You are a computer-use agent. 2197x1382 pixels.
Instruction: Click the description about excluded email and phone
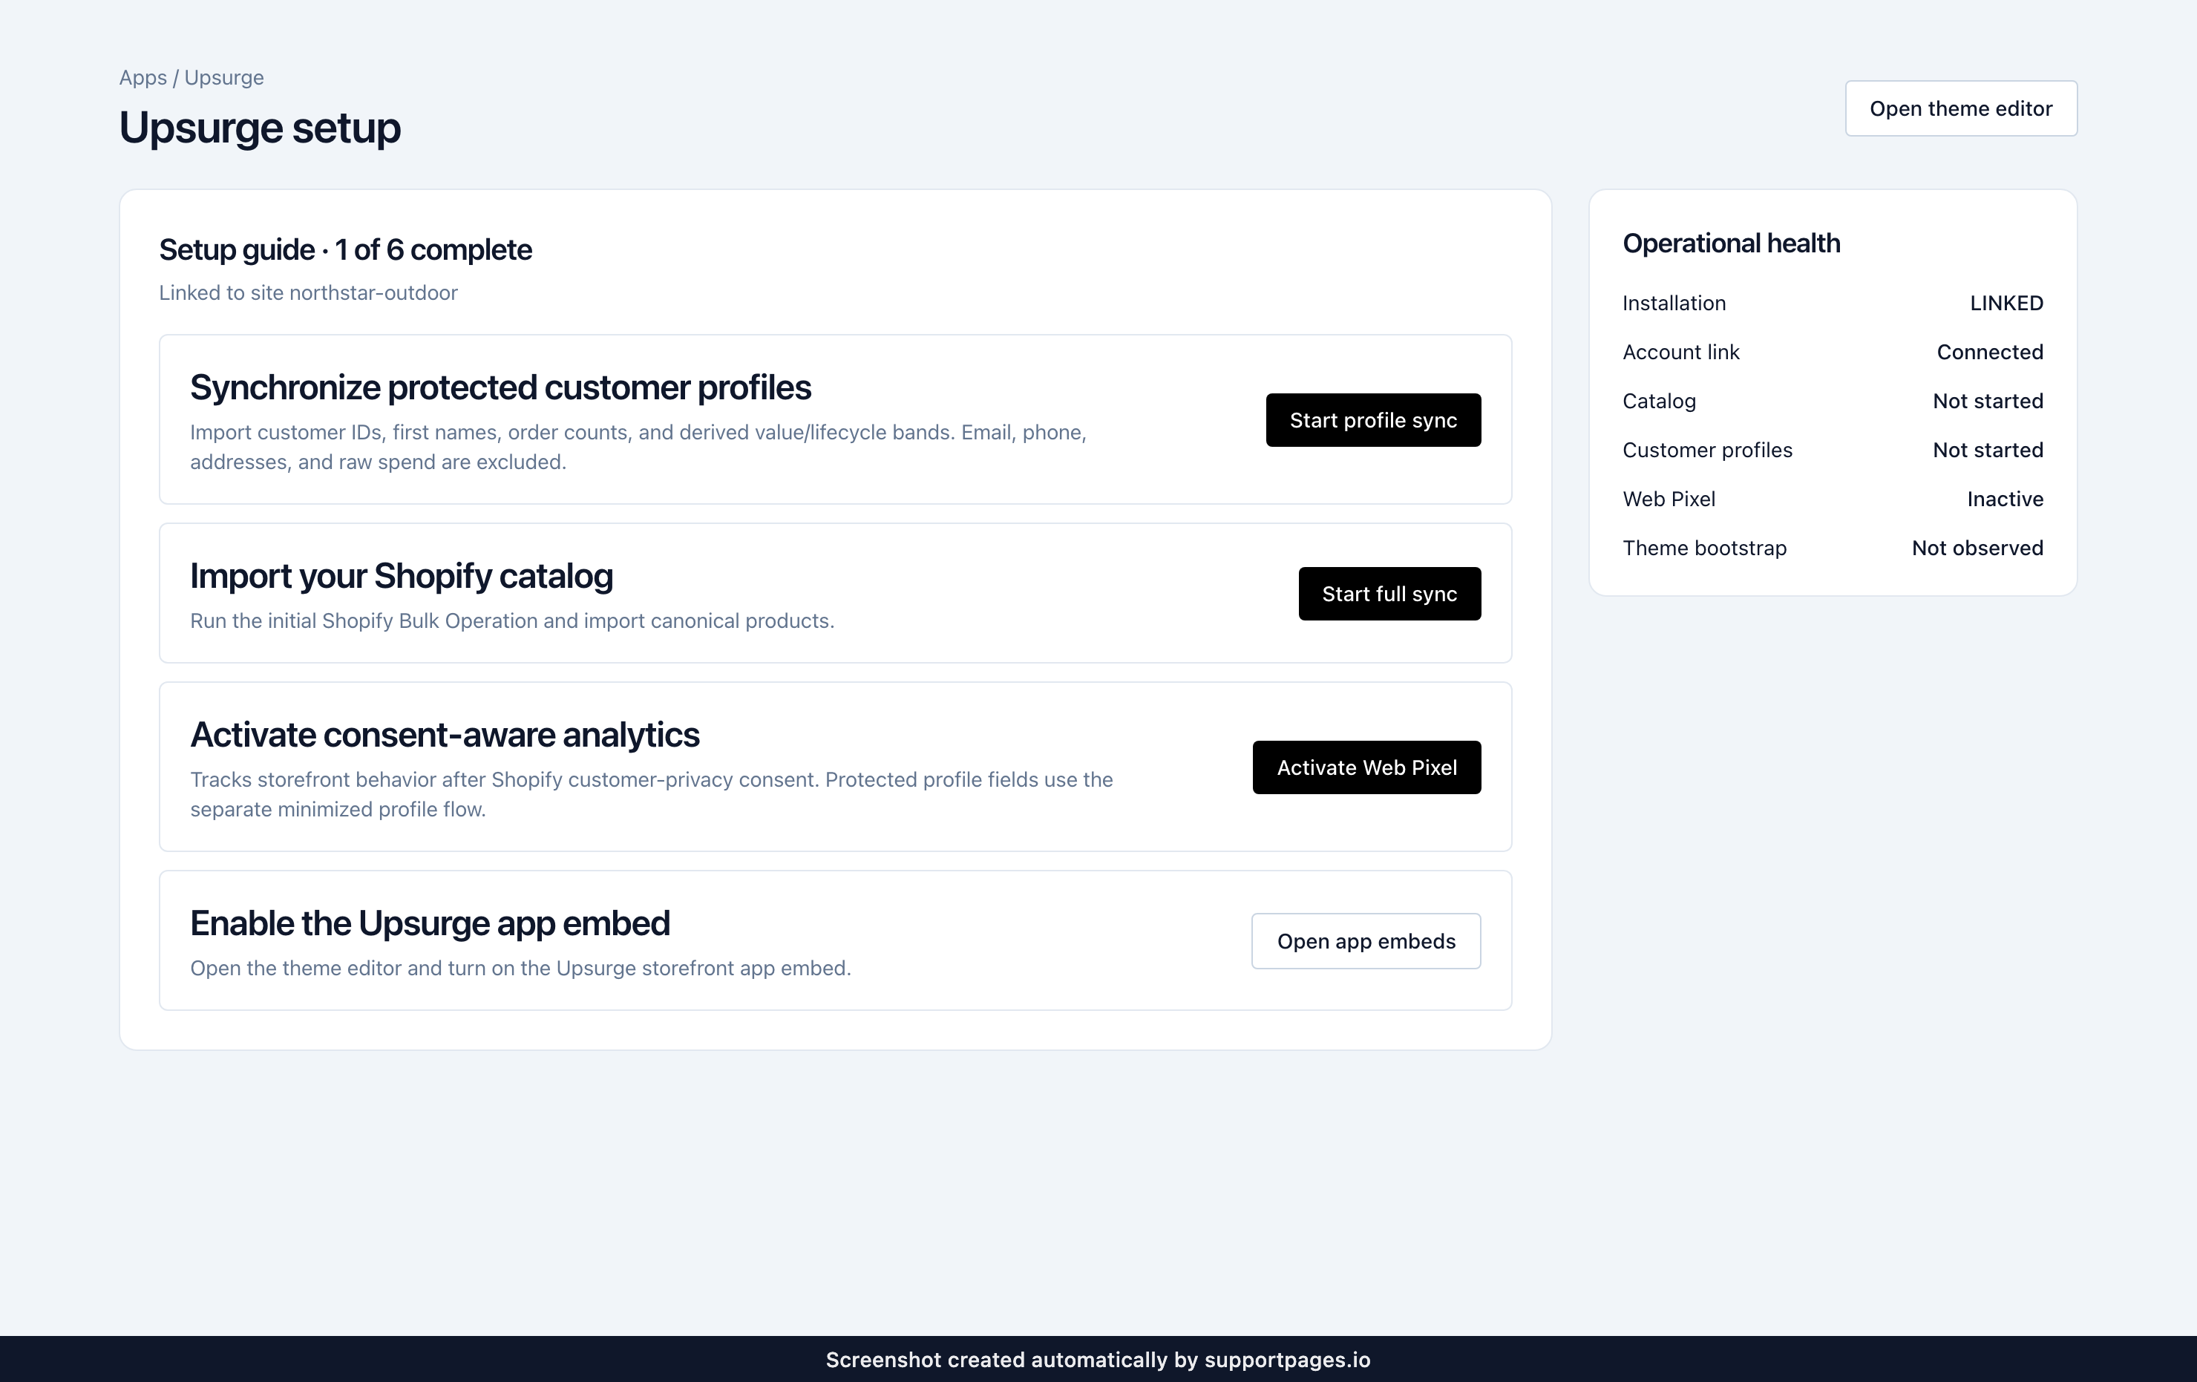point(638,447)
